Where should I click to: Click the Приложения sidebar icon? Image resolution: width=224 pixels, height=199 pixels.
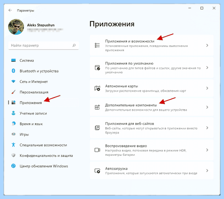coord(13,102)
